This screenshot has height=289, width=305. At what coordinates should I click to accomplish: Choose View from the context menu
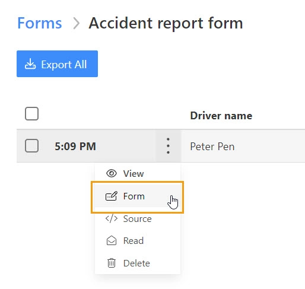pos(138,173)
